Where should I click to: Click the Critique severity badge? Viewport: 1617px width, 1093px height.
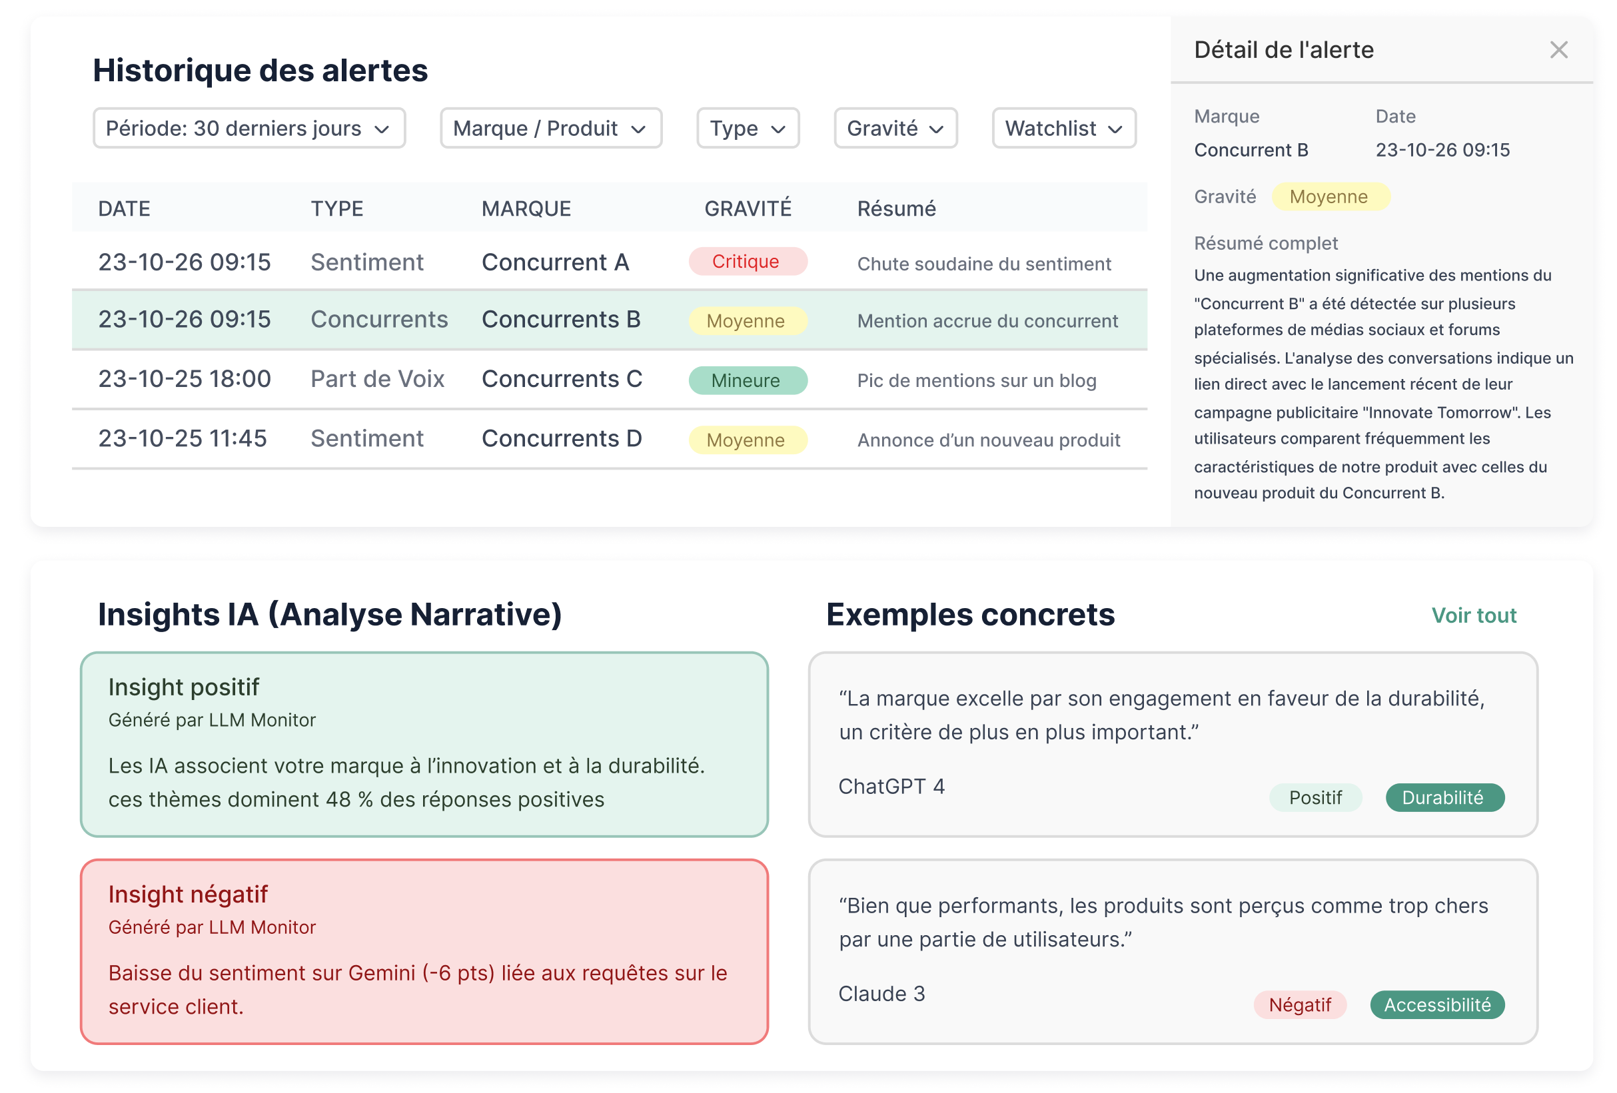coord(748,262)
